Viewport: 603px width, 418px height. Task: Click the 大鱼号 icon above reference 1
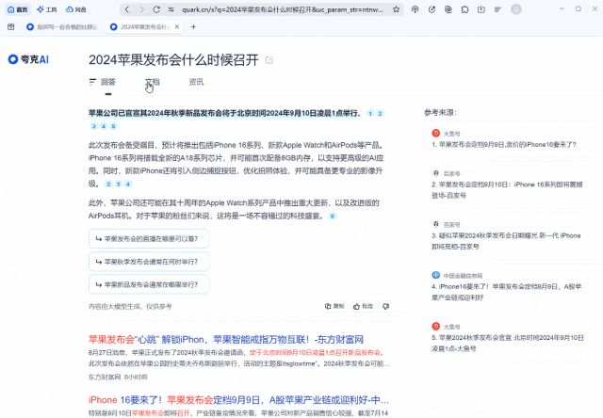435,134
